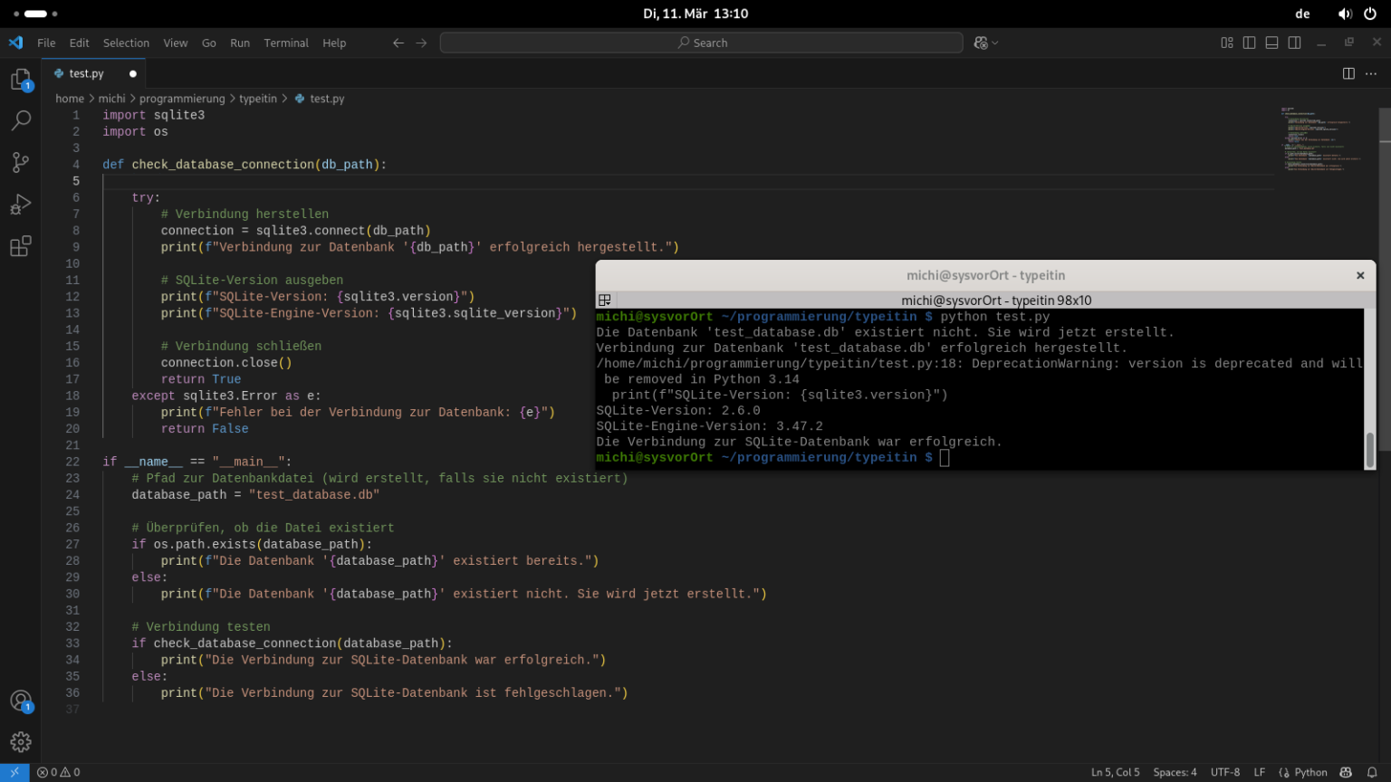Open the Explorer view in activity bar

20,80
